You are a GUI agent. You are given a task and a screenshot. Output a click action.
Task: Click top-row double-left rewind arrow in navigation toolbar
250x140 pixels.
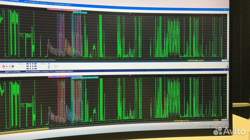[28, 64]
